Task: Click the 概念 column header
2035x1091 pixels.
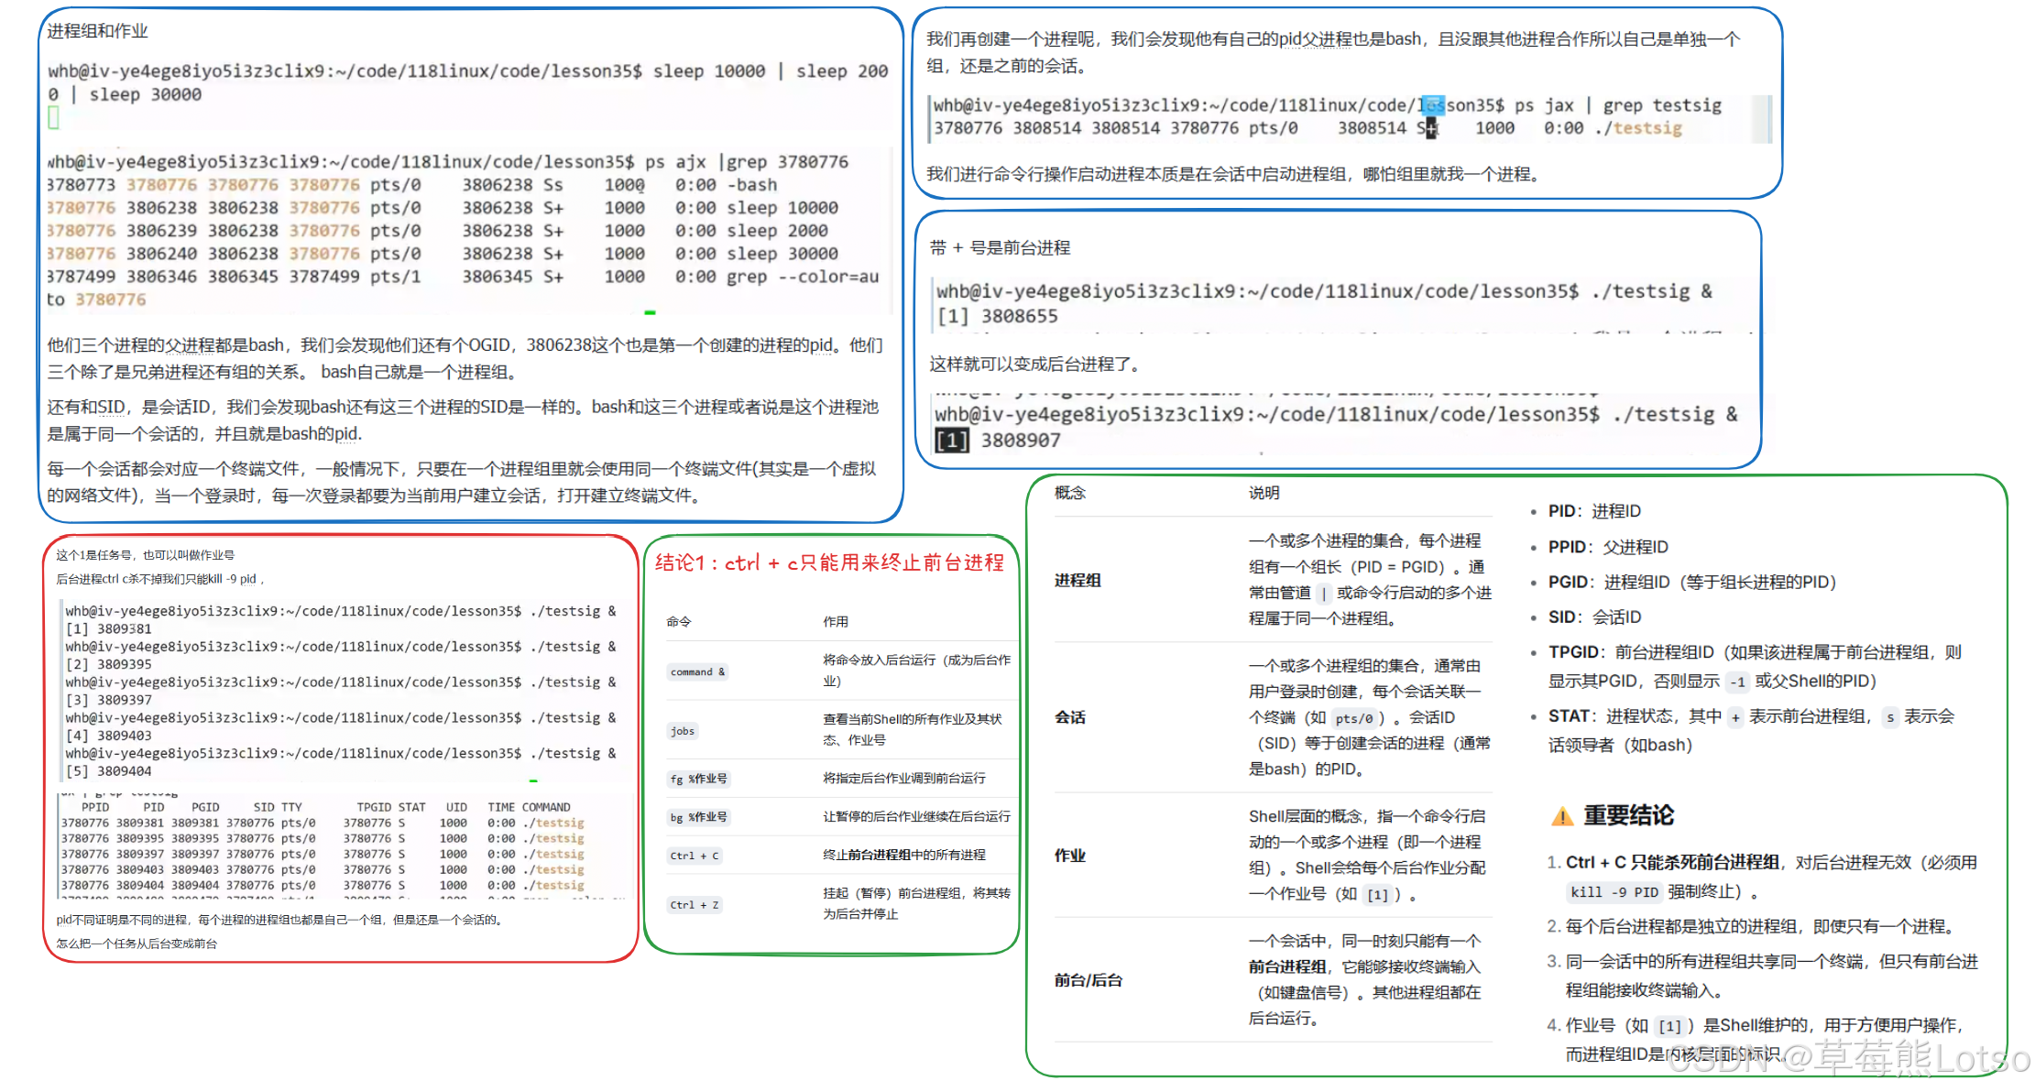Action: (x=1069, y=493)
